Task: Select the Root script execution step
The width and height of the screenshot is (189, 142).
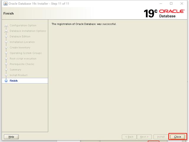Action: click(23, 59)
